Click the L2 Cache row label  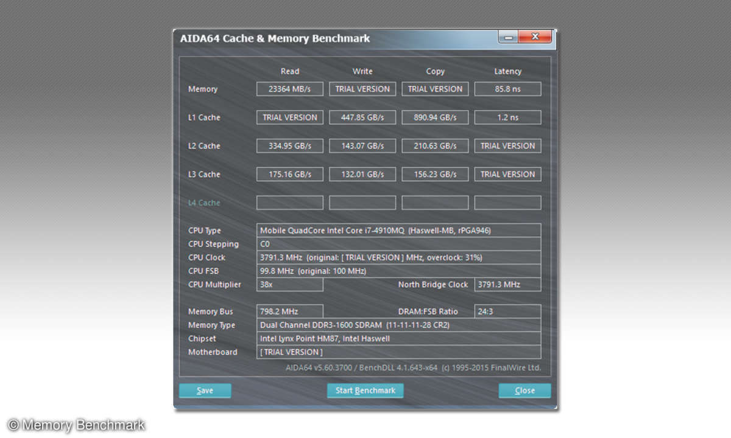coord(204,146)
